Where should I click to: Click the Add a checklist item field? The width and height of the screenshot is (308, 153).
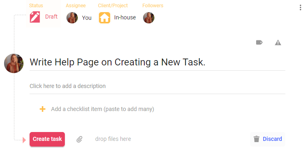click(x=103, y=109)
